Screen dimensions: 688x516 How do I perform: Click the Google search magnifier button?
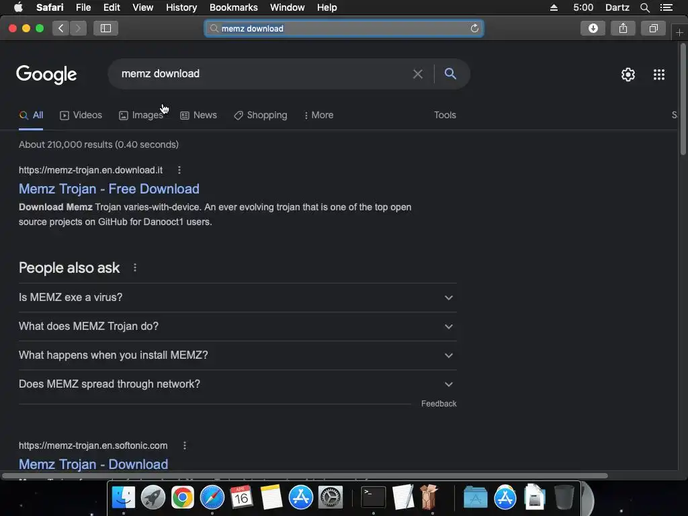[x=450, y=74]
